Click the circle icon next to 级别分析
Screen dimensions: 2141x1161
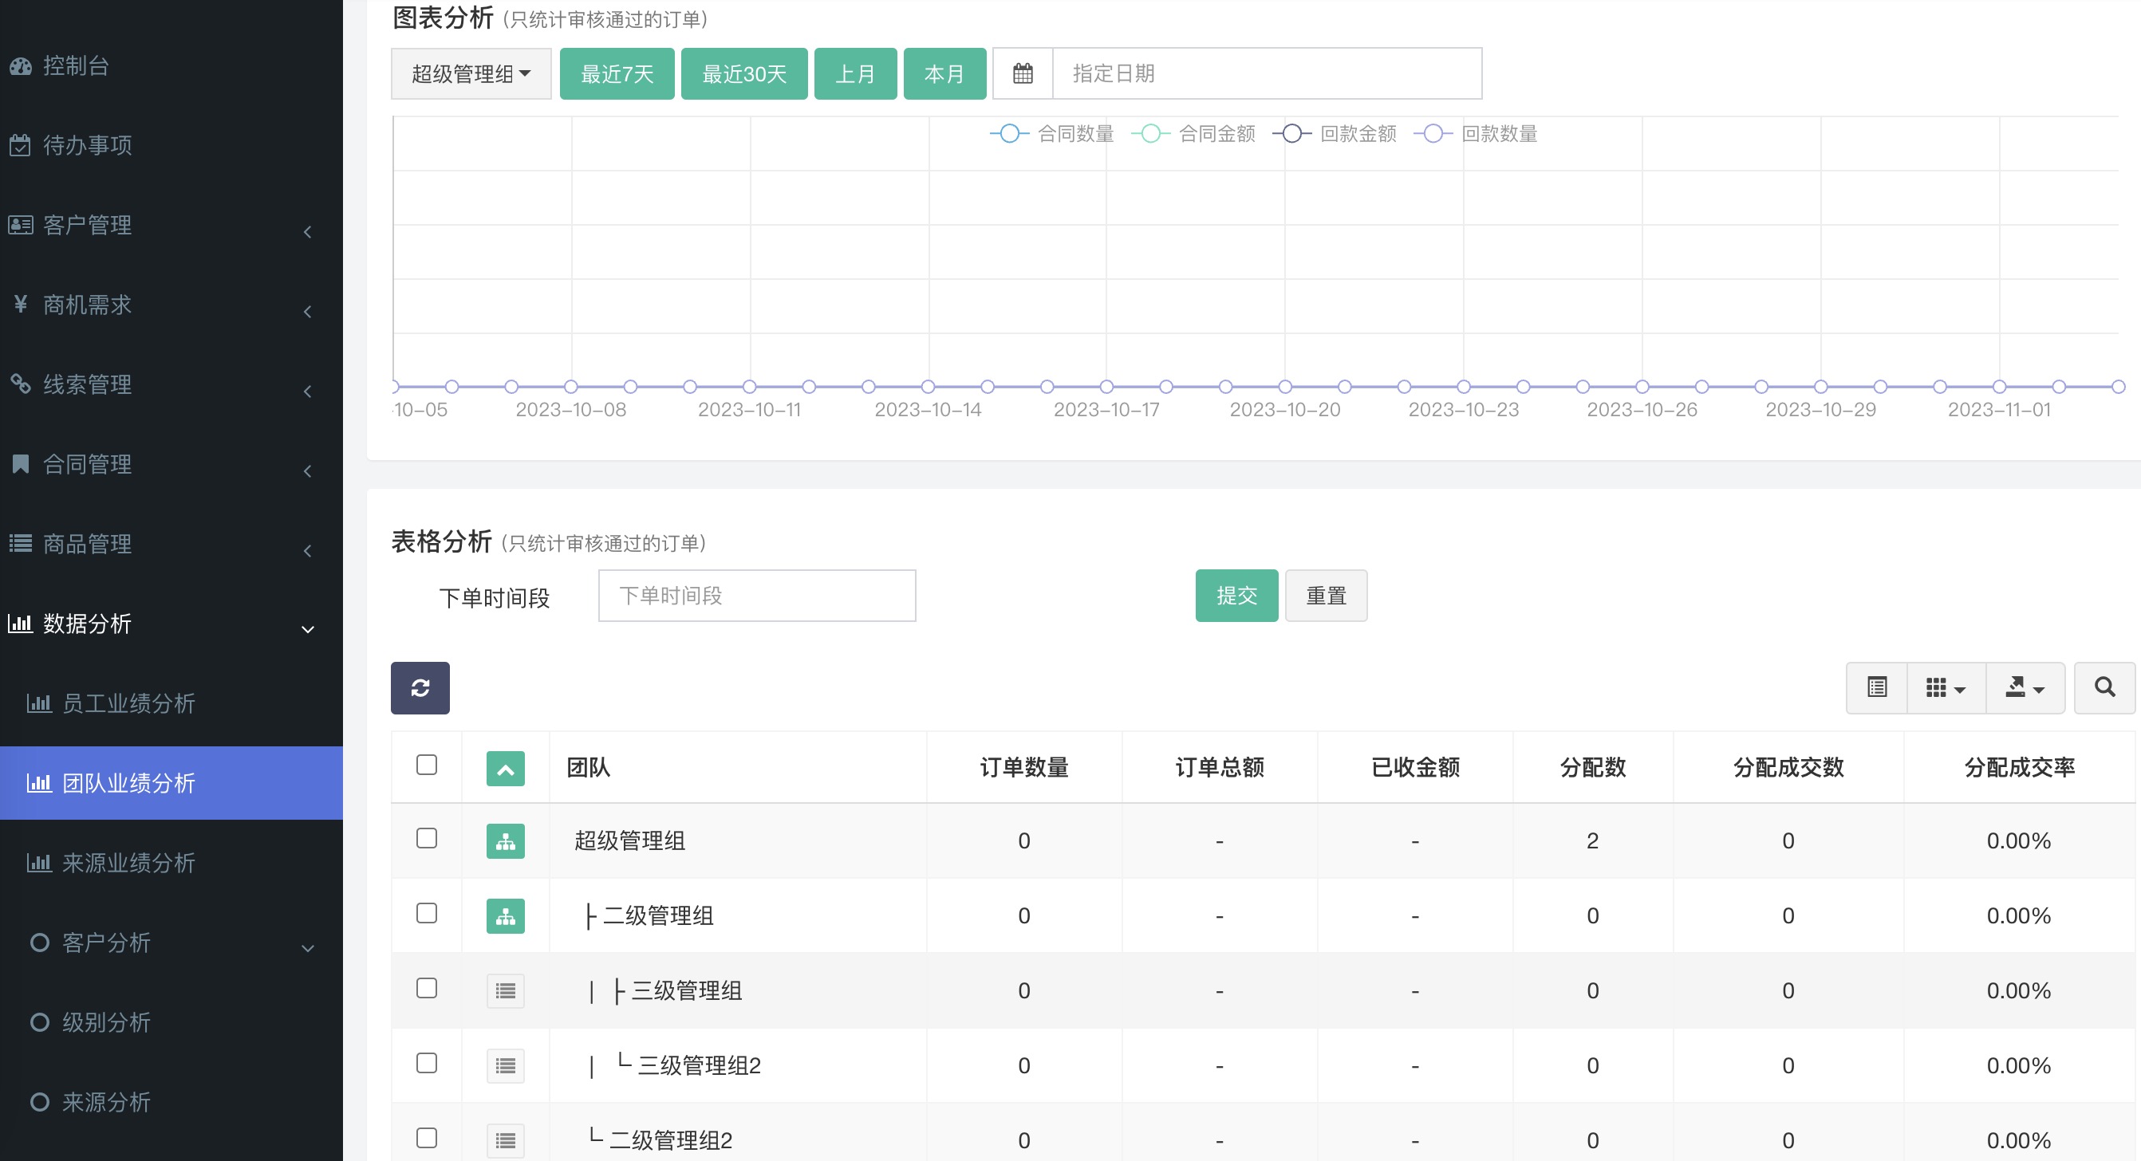[x=39, y=1022]
